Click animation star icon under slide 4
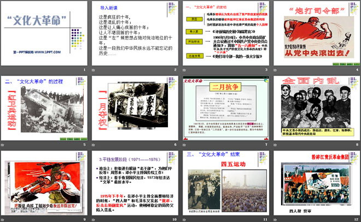The height and width of the screenshot is (222, 361). pos(275,70)
